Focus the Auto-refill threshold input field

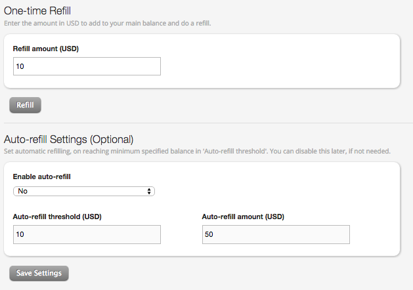click(87, 235)
